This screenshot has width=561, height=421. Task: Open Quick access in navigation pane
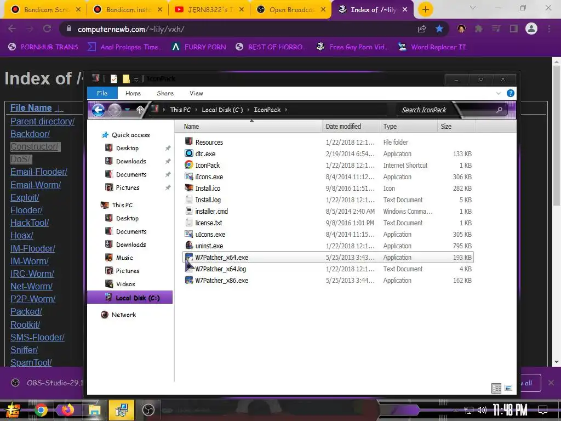(x=130, y=135)
